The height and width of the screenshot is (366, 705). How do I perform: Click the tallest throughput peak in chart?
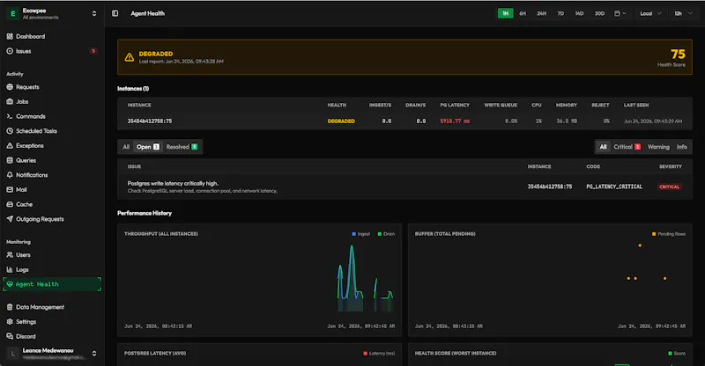352,246
